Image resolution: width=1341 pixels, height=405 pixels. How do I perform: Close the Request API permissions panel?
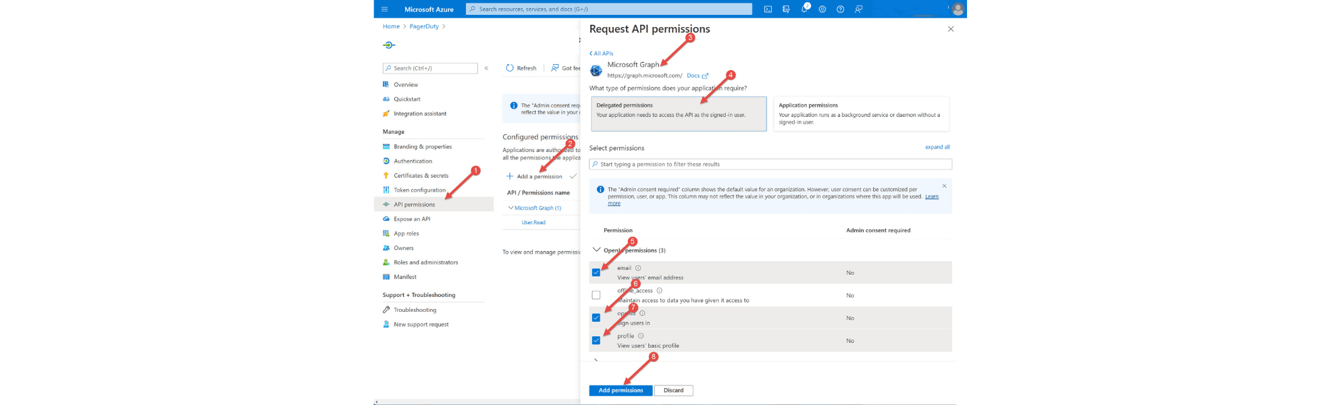tap(951, 29)
